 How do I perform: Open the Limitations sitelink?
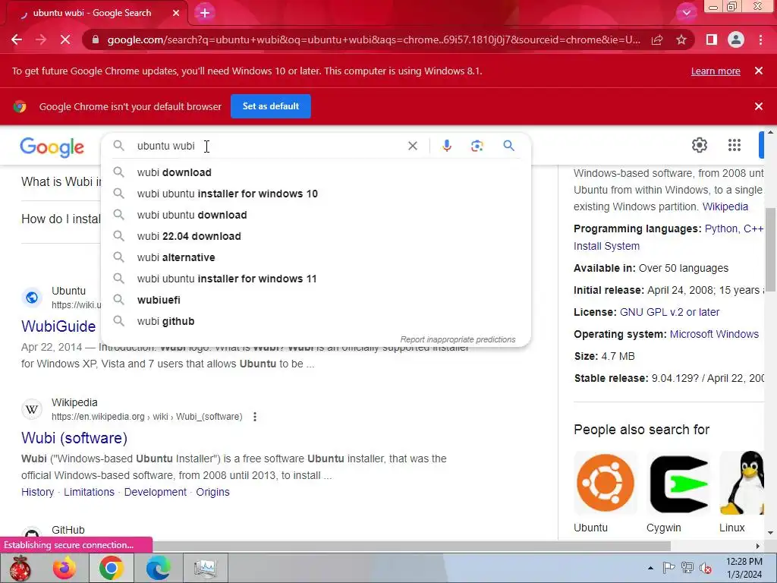click(90, 492)
